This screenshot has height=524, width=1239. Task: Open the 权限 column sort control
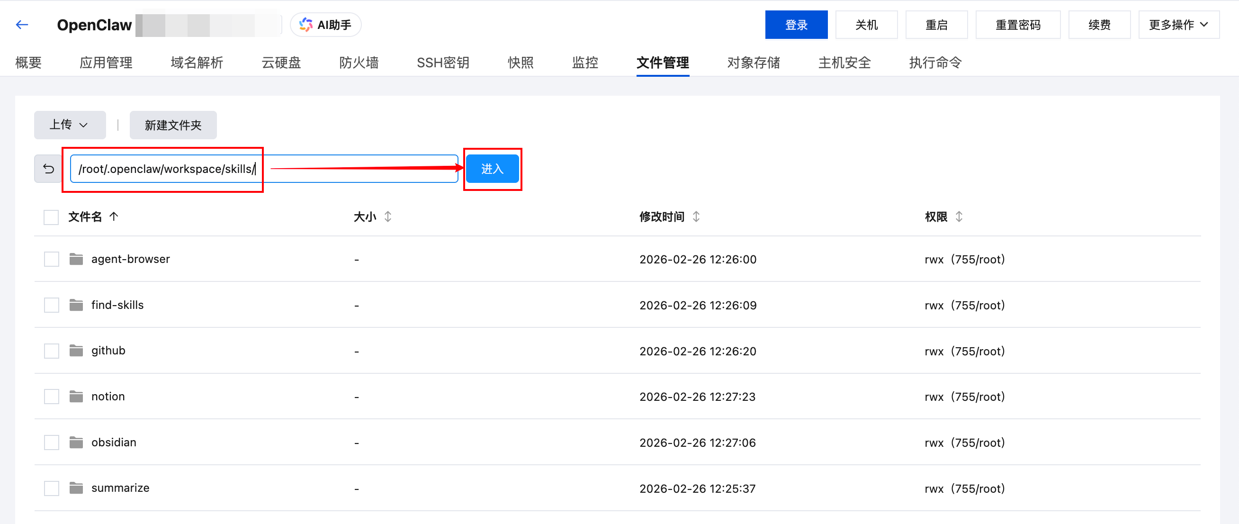[x=959, y=217]
